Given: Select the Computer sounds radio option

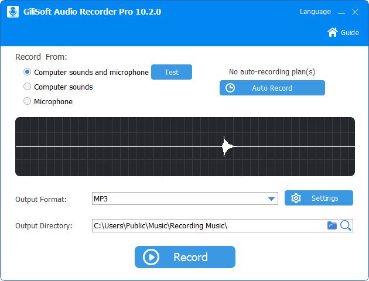Looking at the screenshot, I should click(27, 87).
